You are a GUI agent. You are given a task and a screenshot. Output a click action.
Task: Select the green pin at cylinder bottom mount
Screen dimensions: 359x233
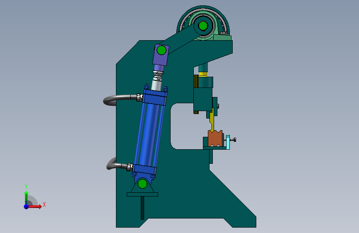click(142, 184)
